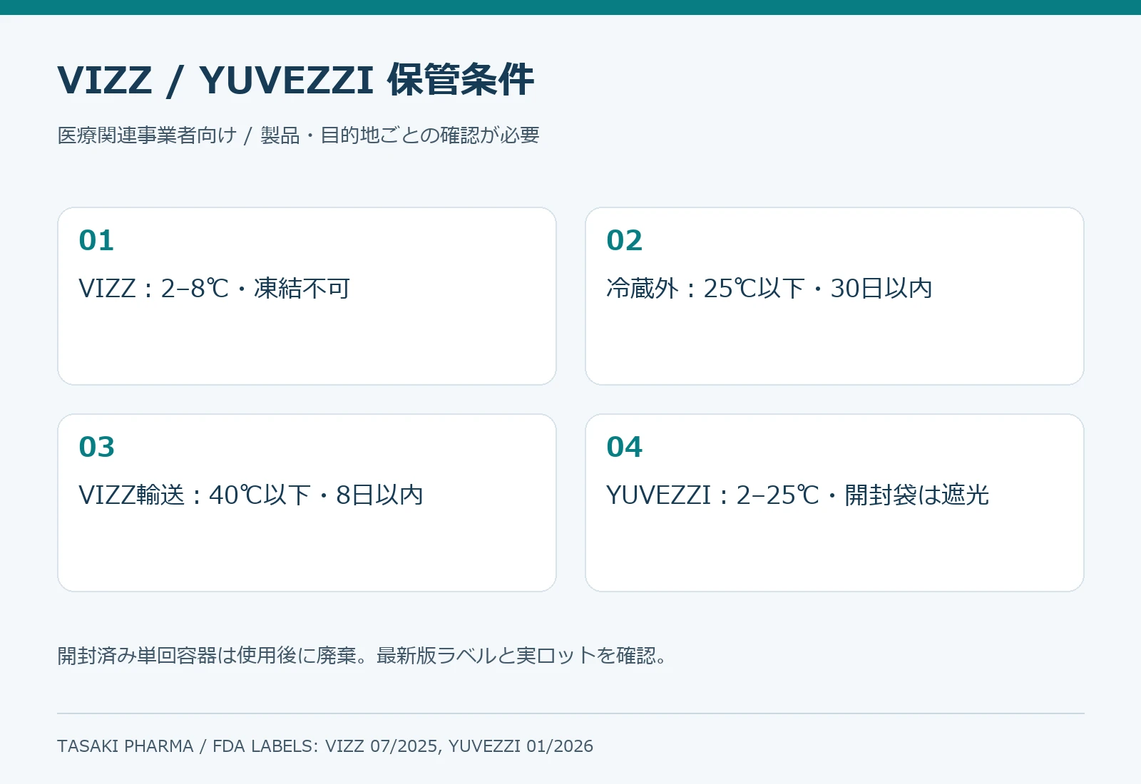
Task: Select the text 'YUVEZZI：2–25℃・開封袋は遮光'
Action: click(x=798, y=495)
